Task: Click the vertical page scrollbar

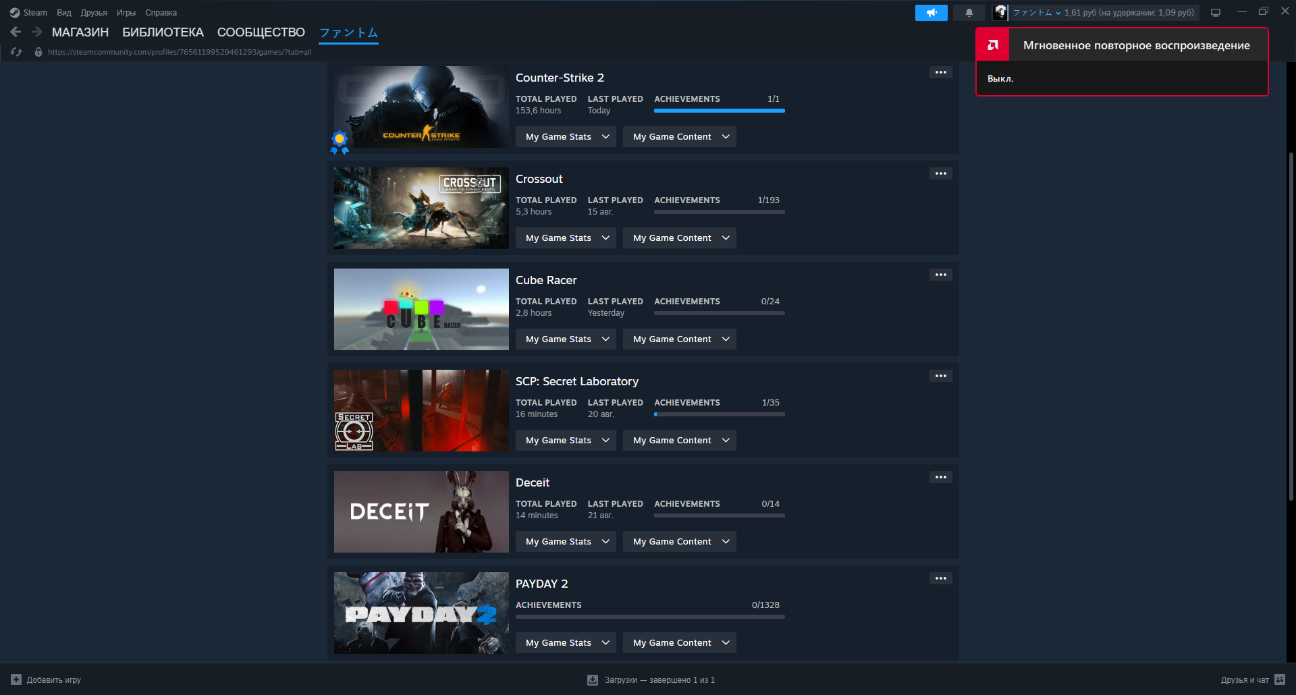Action: coord(1291,327)
